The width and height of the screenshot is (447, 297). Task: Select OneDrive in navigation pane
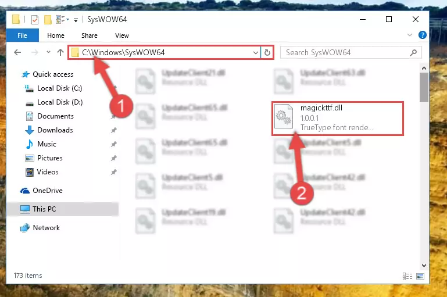pos(48,191)
